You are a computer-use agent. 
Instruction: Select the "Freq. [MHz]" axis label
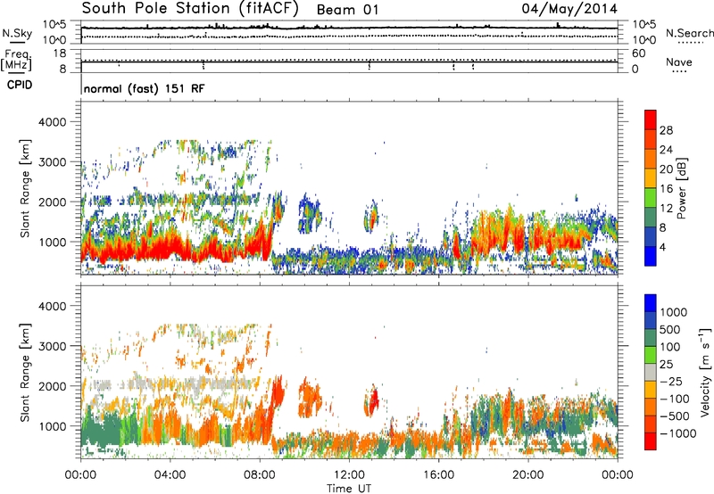click(x=17, y=60)
